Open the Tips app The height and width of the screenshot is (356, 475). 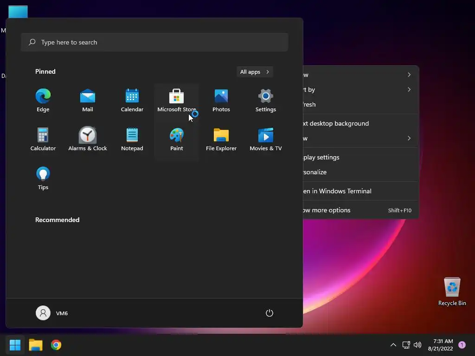(x=43, y=178)
